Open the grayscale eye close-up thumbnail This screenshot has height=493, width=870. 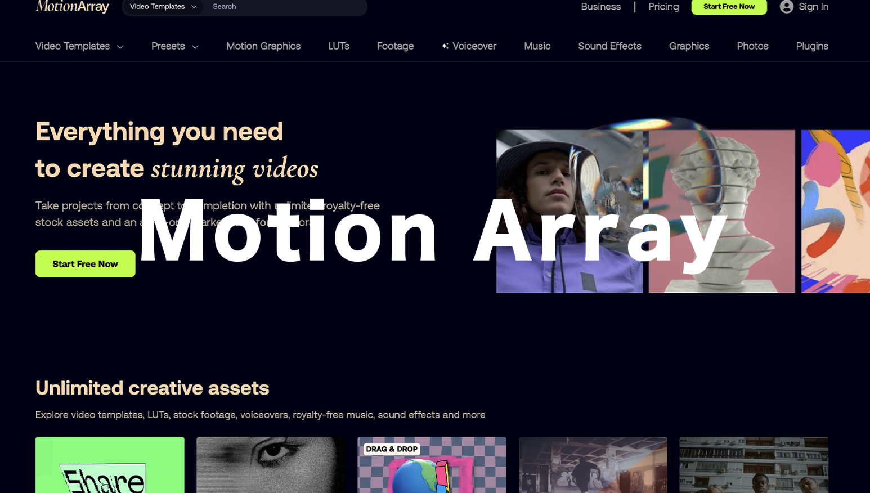pos(271,465)
